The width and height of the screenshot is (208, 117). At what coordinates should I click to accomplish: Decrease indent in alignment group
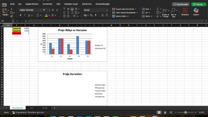point(64,16)
